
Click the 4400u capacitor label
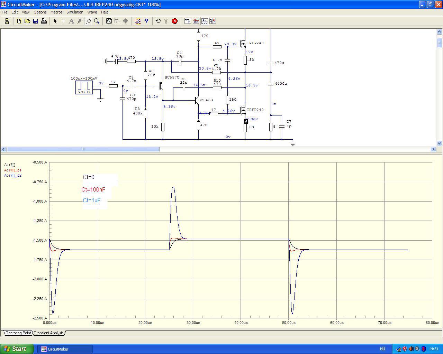pyautogui.click(x=281, y=84)
